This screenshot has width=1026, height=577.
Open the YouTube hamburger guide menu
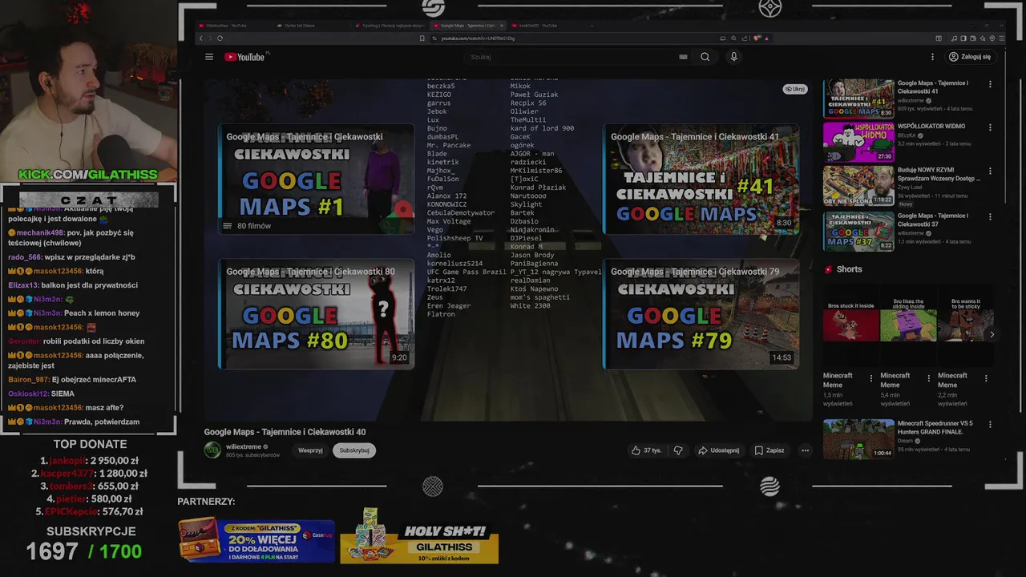pyautogui.click(x=208, y=57)
